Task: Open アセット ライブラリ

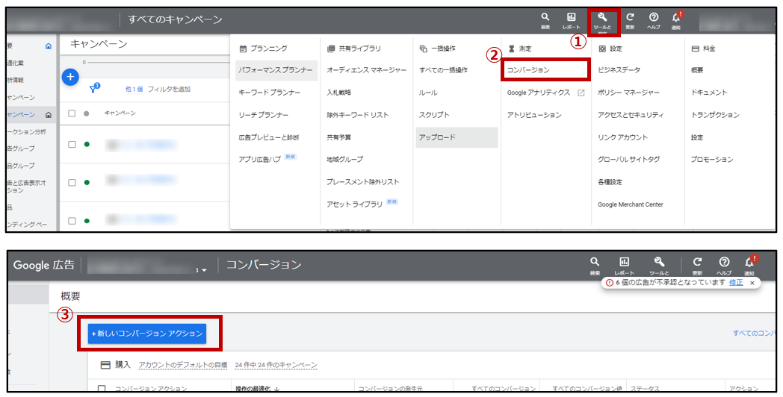Action: (x=355, y=204)
